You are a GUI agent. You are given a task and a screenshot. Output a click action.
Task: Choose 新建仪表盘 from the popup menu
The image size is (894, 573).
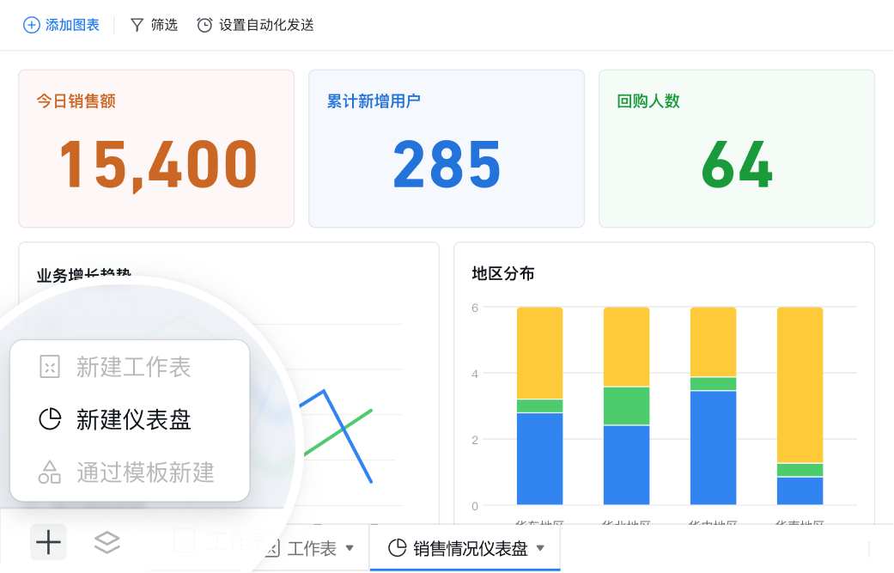tap(130, 419)
